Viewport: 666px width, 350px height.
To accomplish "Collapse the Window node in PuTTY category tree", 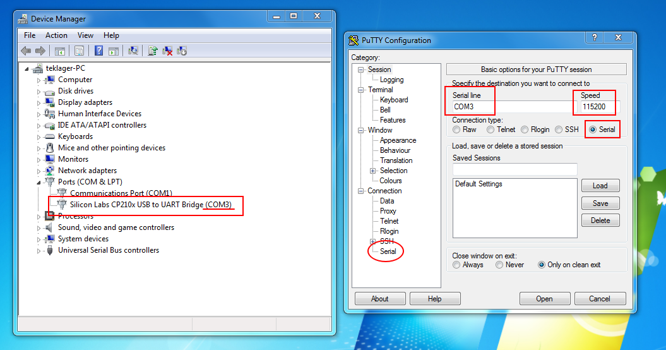I will pos(360,131).
